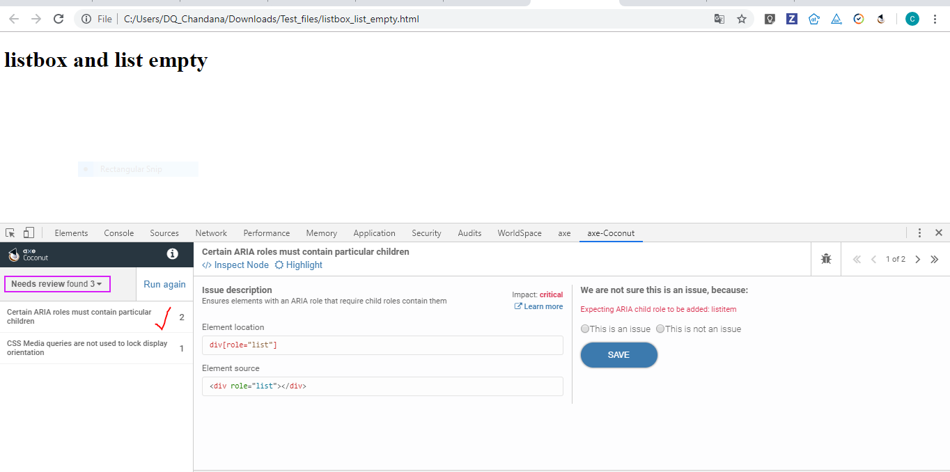The image size is (950, 472).
Task: Select the 'This is not an issue' radio button
Action: click(660, 329)
